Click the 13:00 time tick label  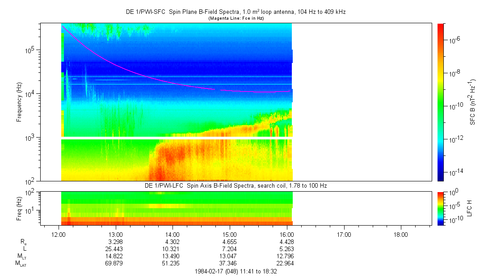click(x=115, y=235)
